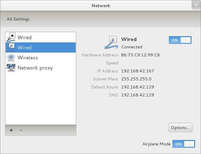Screen dimensions: 201x154
Task: Remove connection using the minus icon
Action: (21, 130)
